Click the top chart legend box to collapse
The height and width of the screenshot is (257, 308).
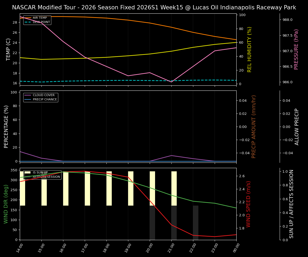(x=37, y=20)
